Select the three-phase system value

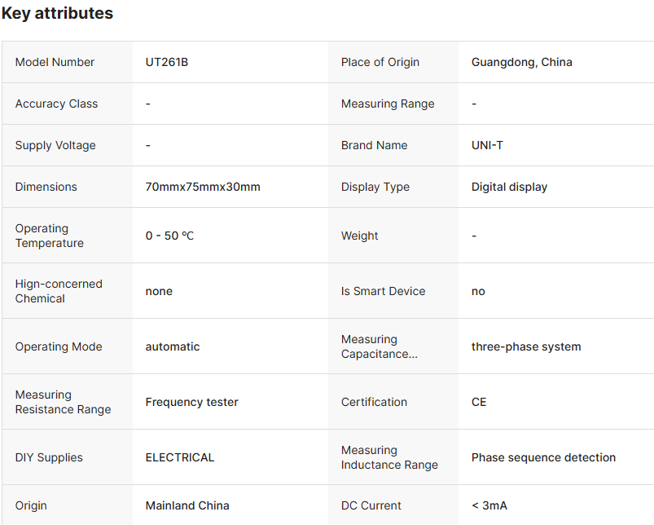click(x=526, y=346)
